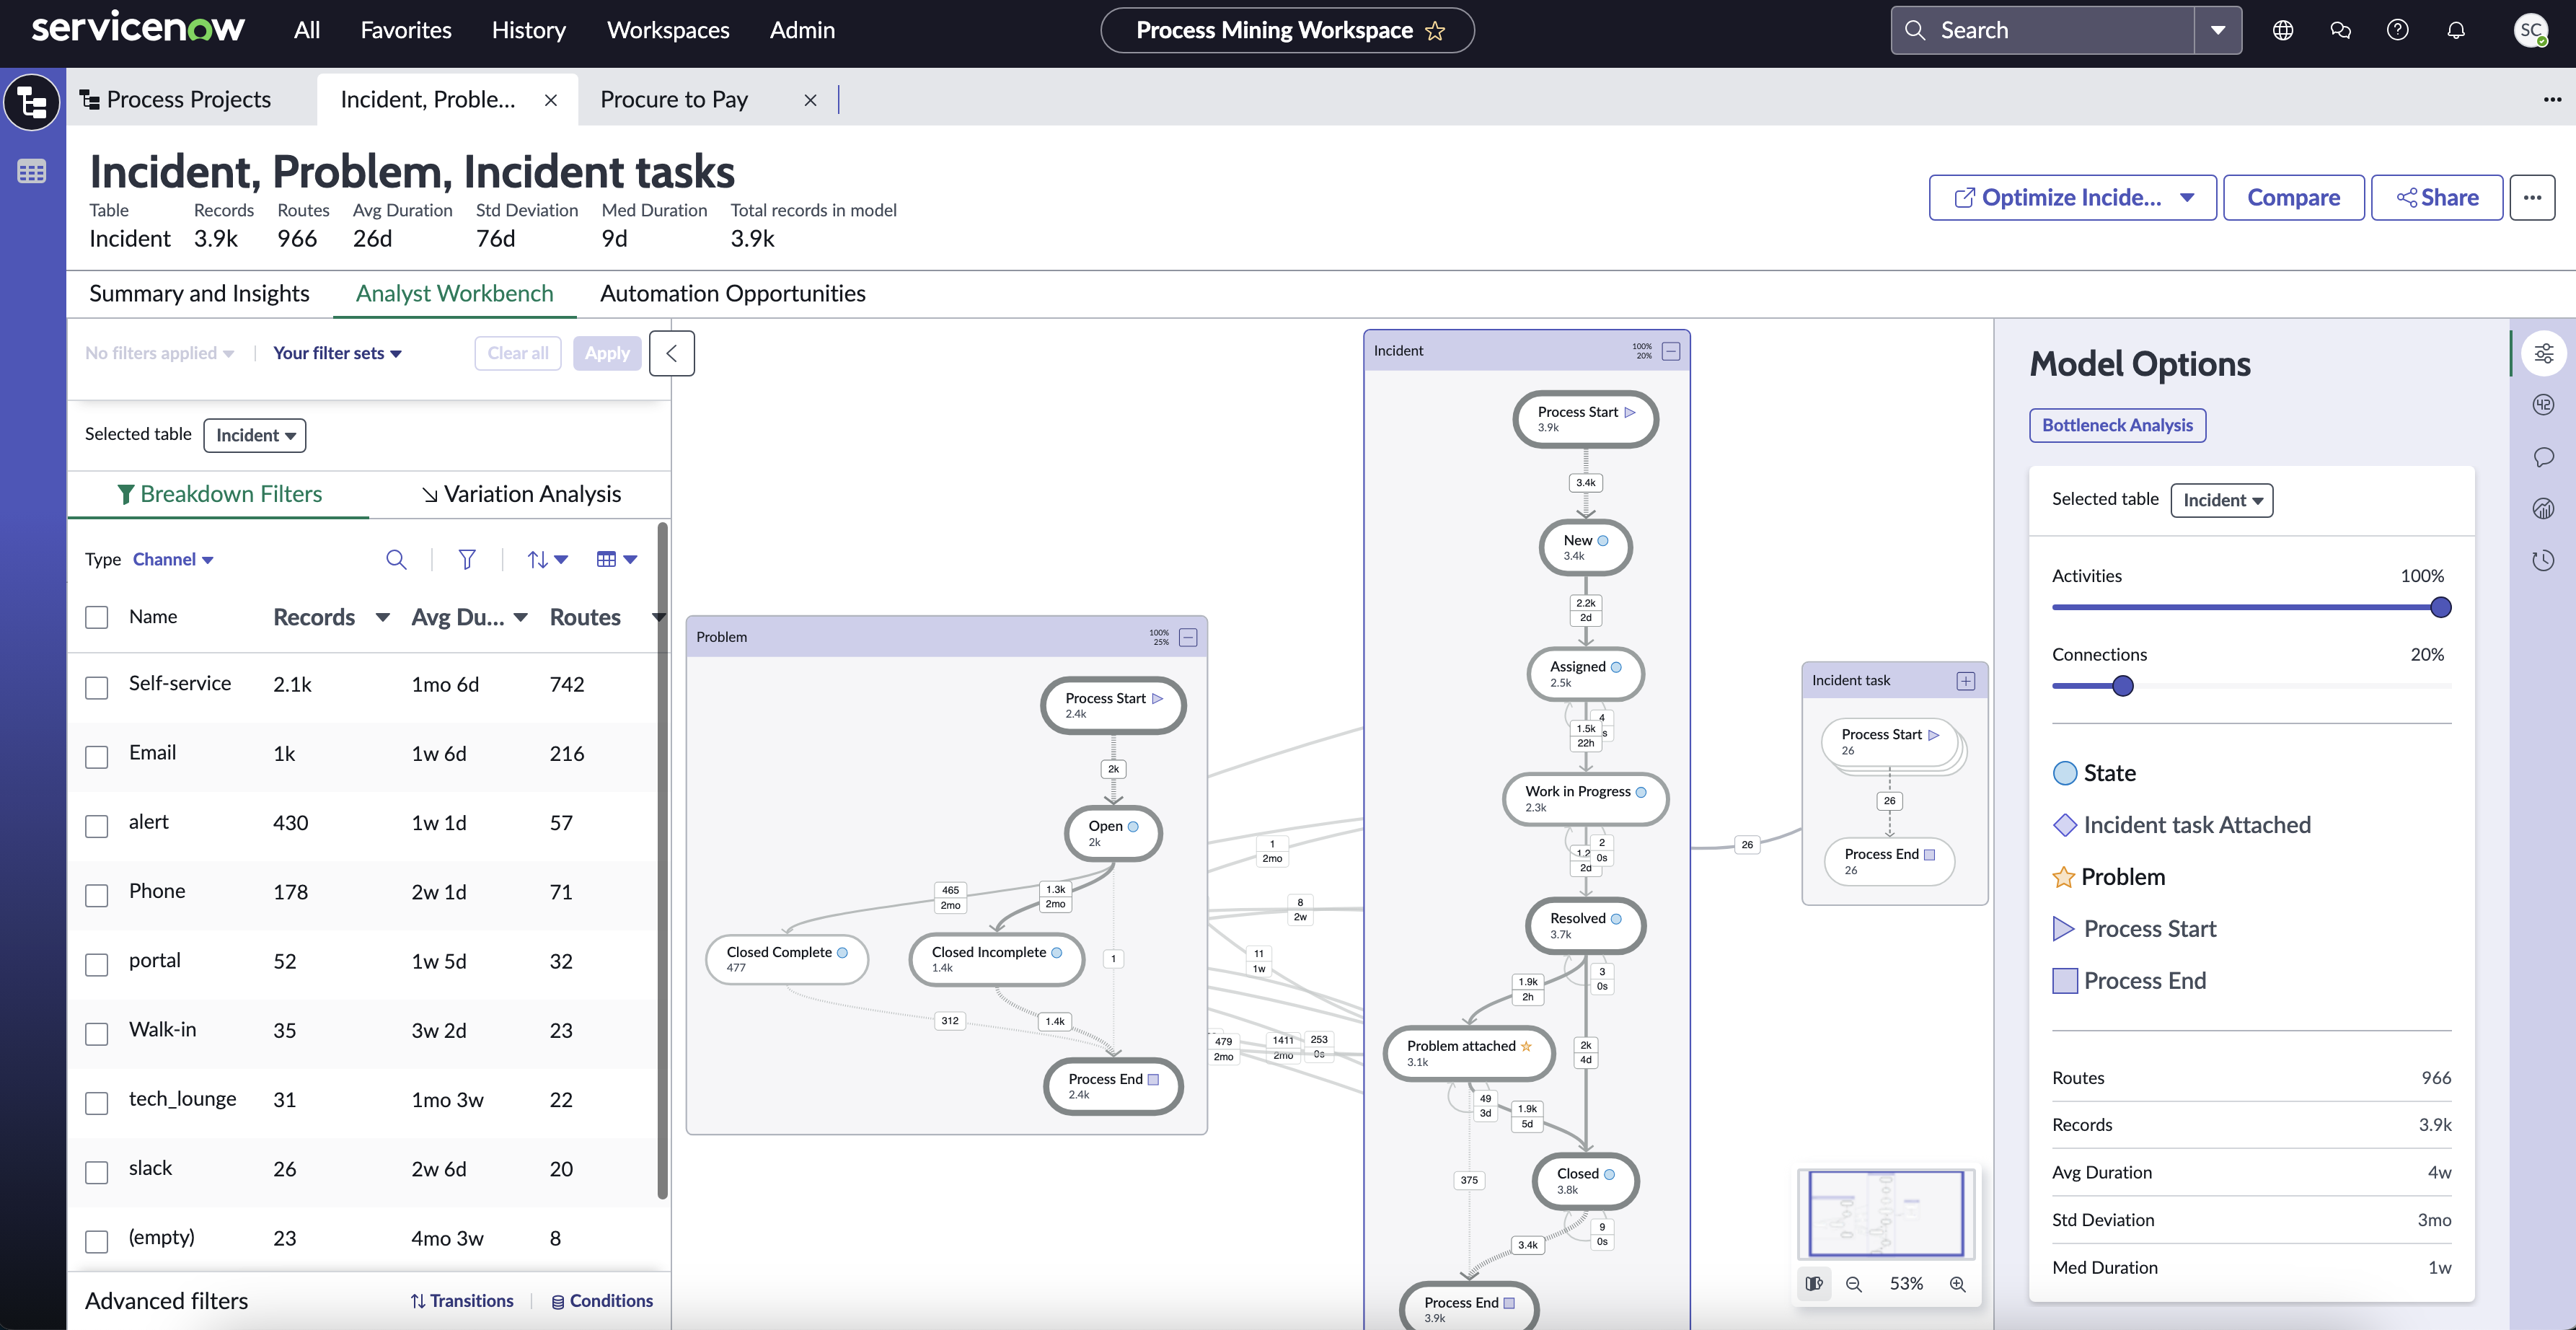Open the breakdown sort order dropdown
The height and width of the screenshot is (1330, 2576).
pos(547,559)
